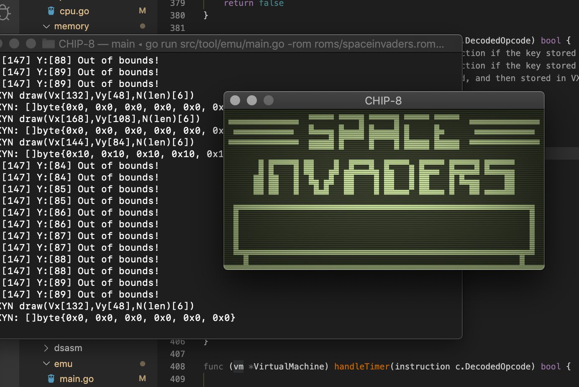Select the debug bug icon in the activity bar

click(x=4, y=12)
